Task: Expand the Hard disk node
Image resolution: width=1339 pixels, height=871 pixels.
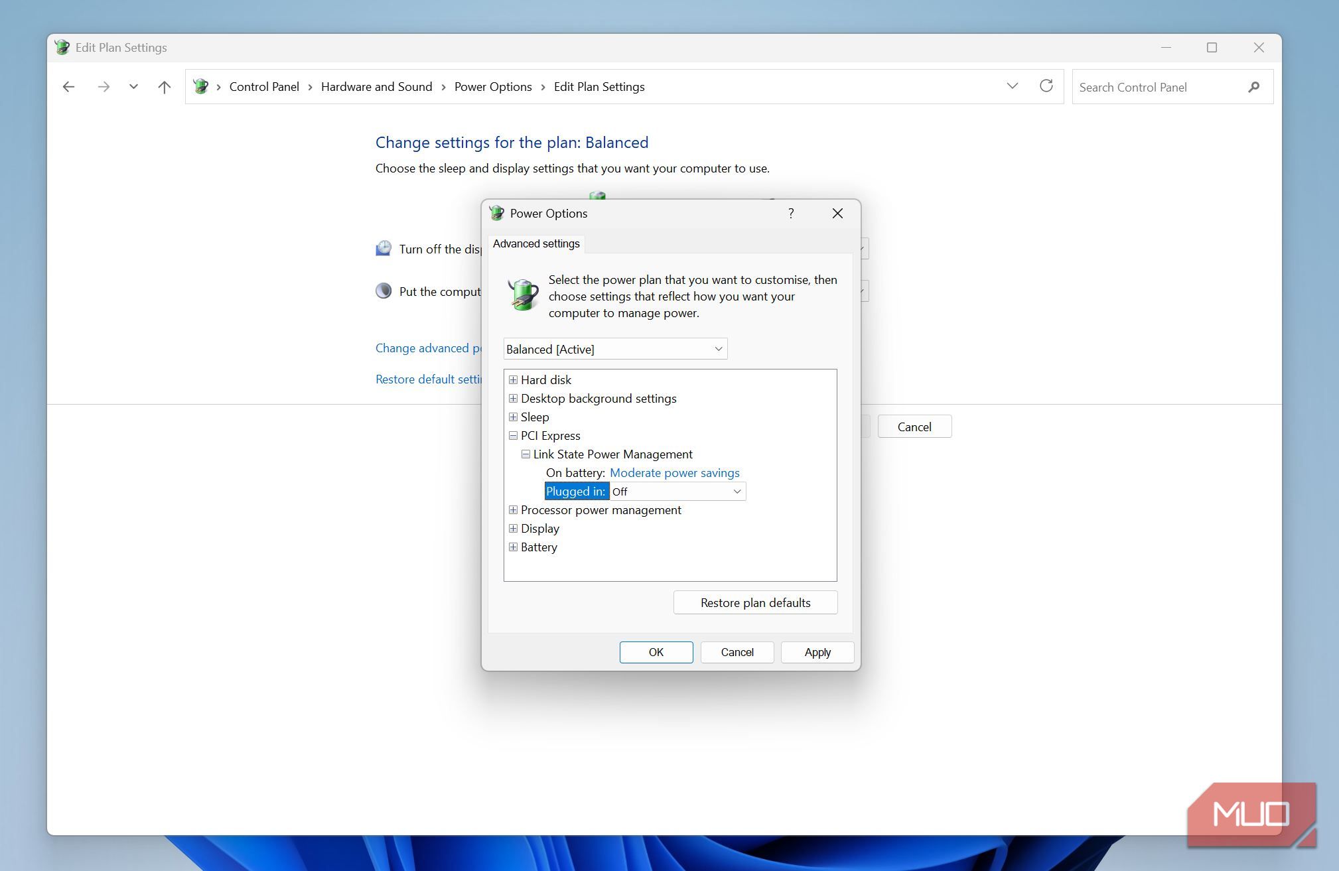Action: pyautogui.click(x=513, y=379)
